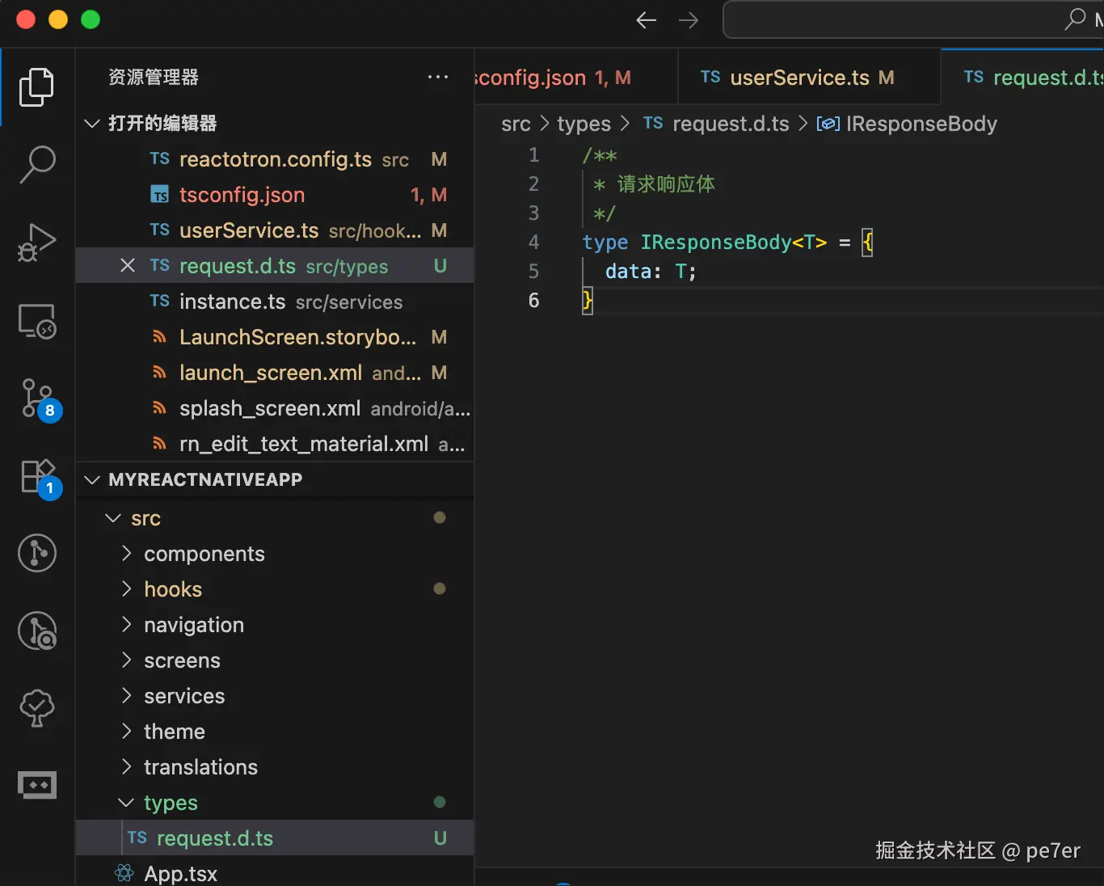The height and width of the screenshot is (886, 1104).
Task: Open Run and Debug view
Action: [x=36, y=243]
